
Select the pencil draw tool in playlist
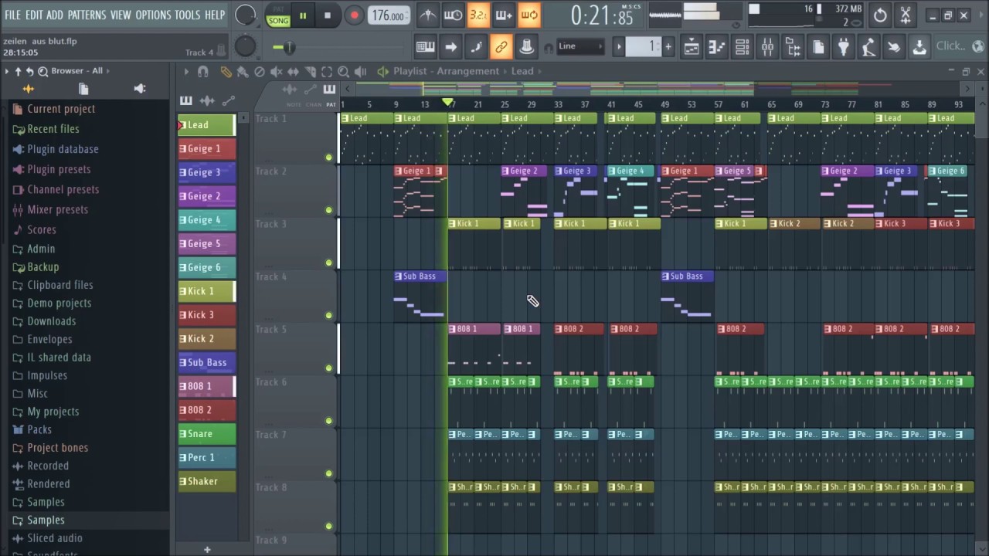pos(226,71)
